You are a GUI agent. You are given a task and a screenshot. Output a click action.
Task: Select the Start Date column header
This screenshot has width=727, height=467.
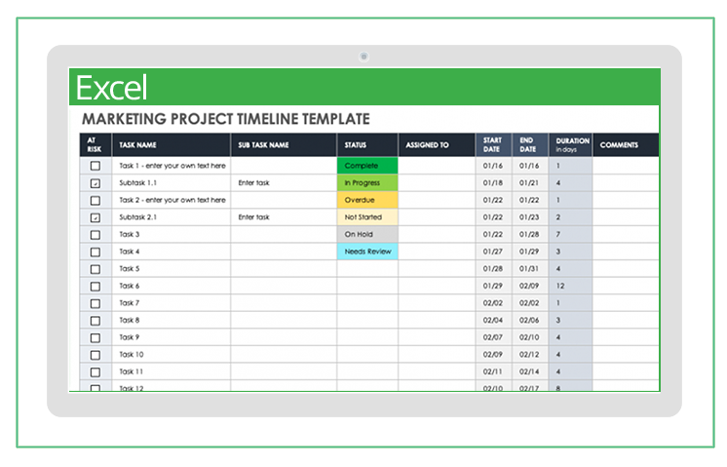(493, 145)
